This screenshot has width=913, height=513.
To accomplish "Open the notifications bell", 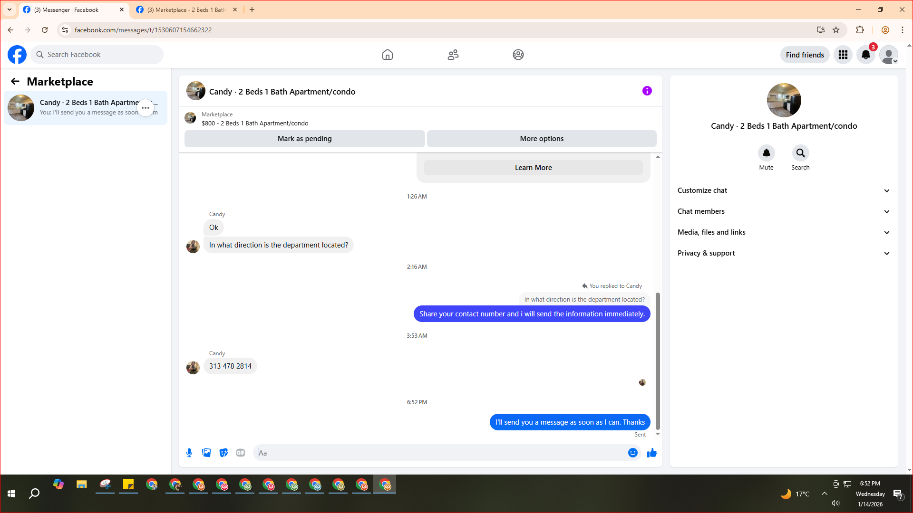I will click(866, 55).
